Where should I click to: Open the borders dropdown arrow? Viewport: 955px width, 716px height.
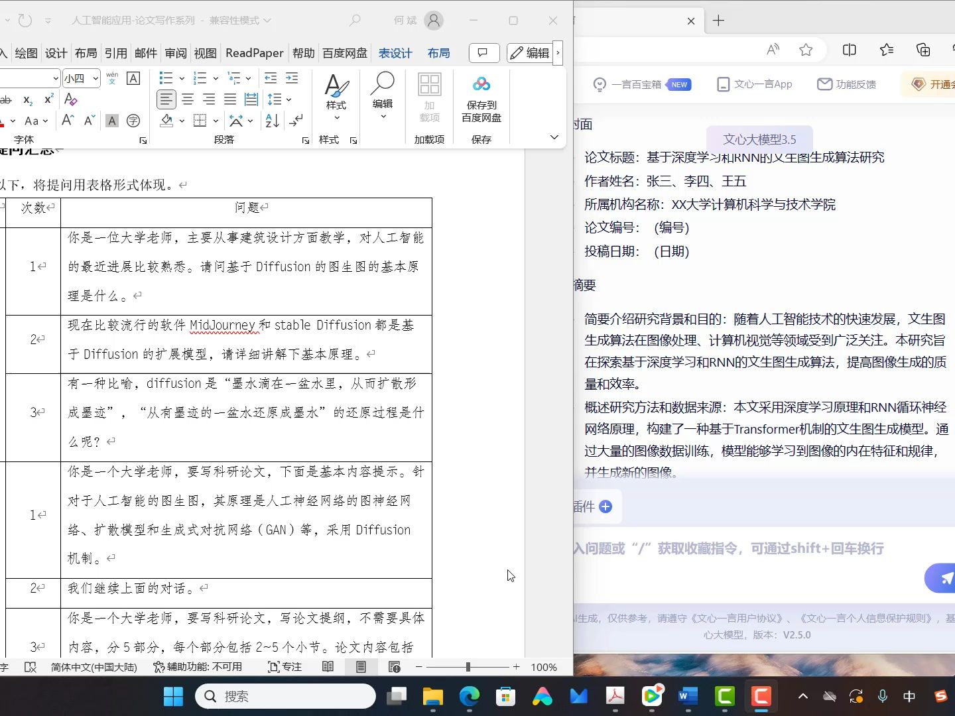216,121
